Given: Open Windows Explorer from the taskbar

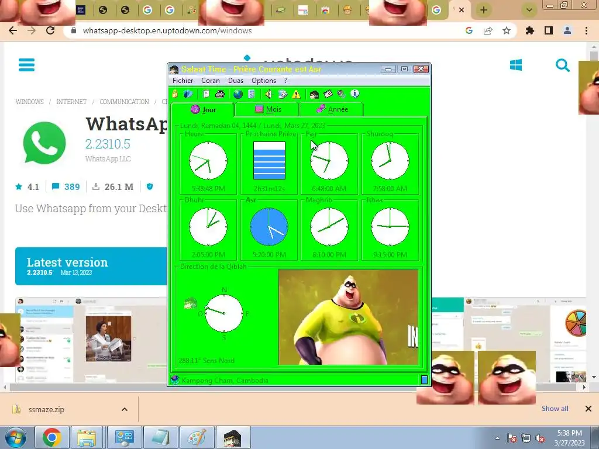Looking at the screenshot, I should 87,437.
